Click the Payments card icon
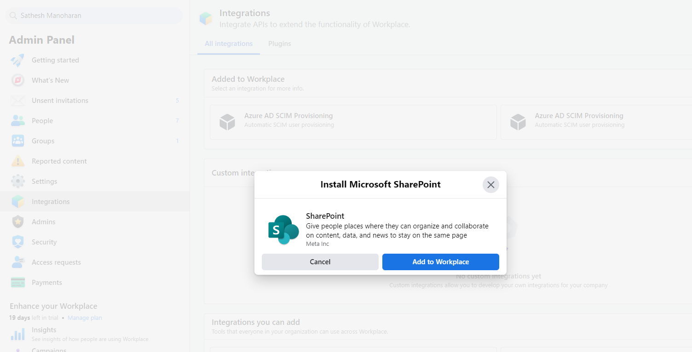 [x=17, y=283]
